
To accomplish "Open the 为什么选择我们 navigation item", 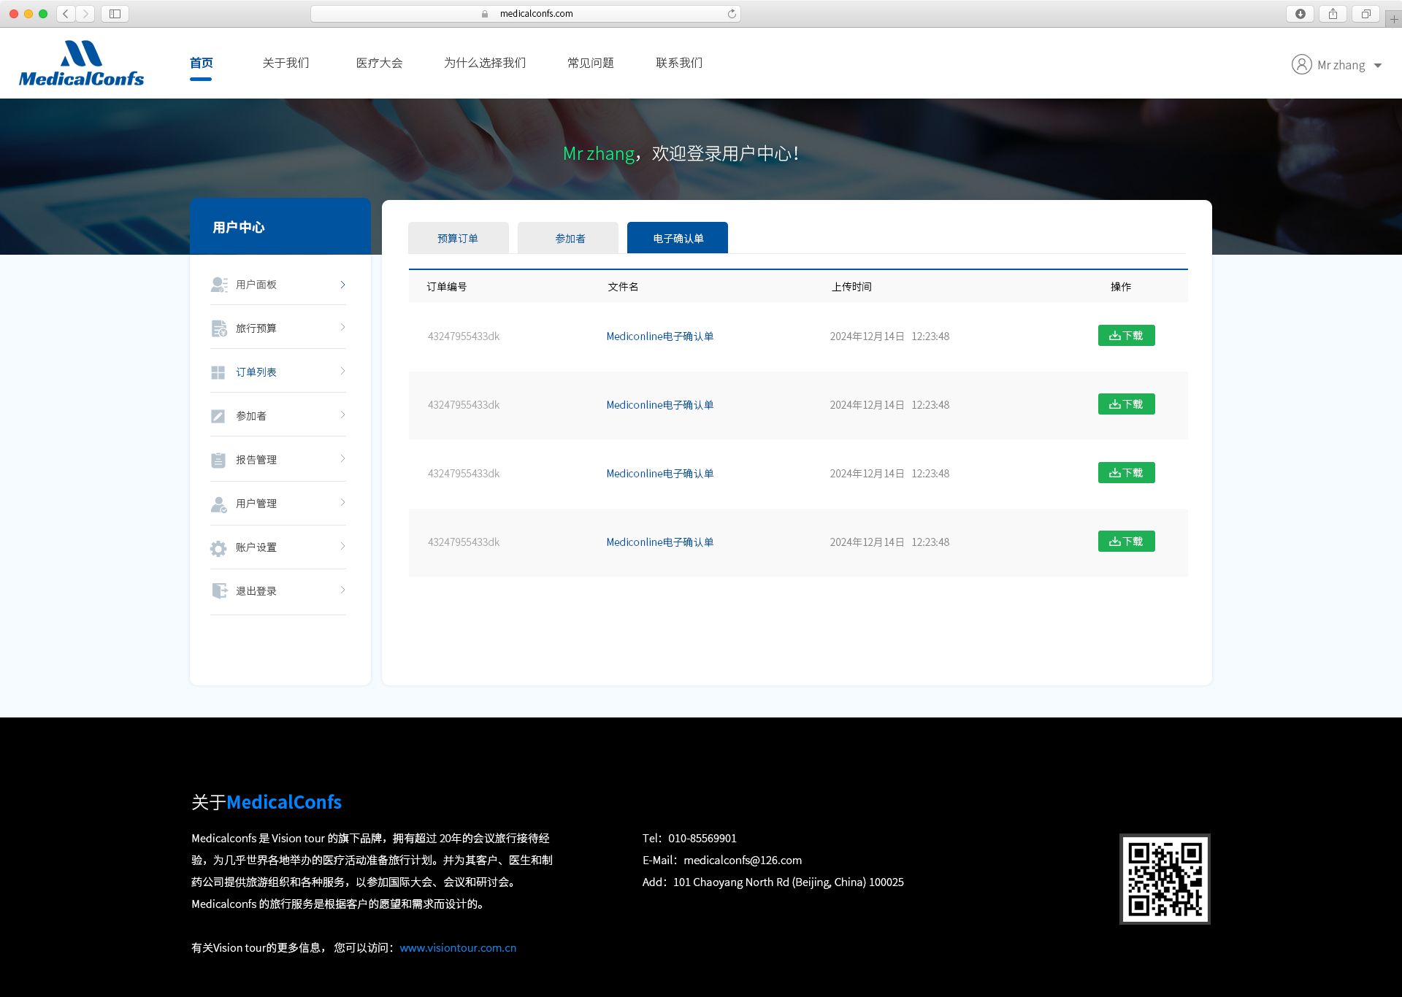I will 485,63.
